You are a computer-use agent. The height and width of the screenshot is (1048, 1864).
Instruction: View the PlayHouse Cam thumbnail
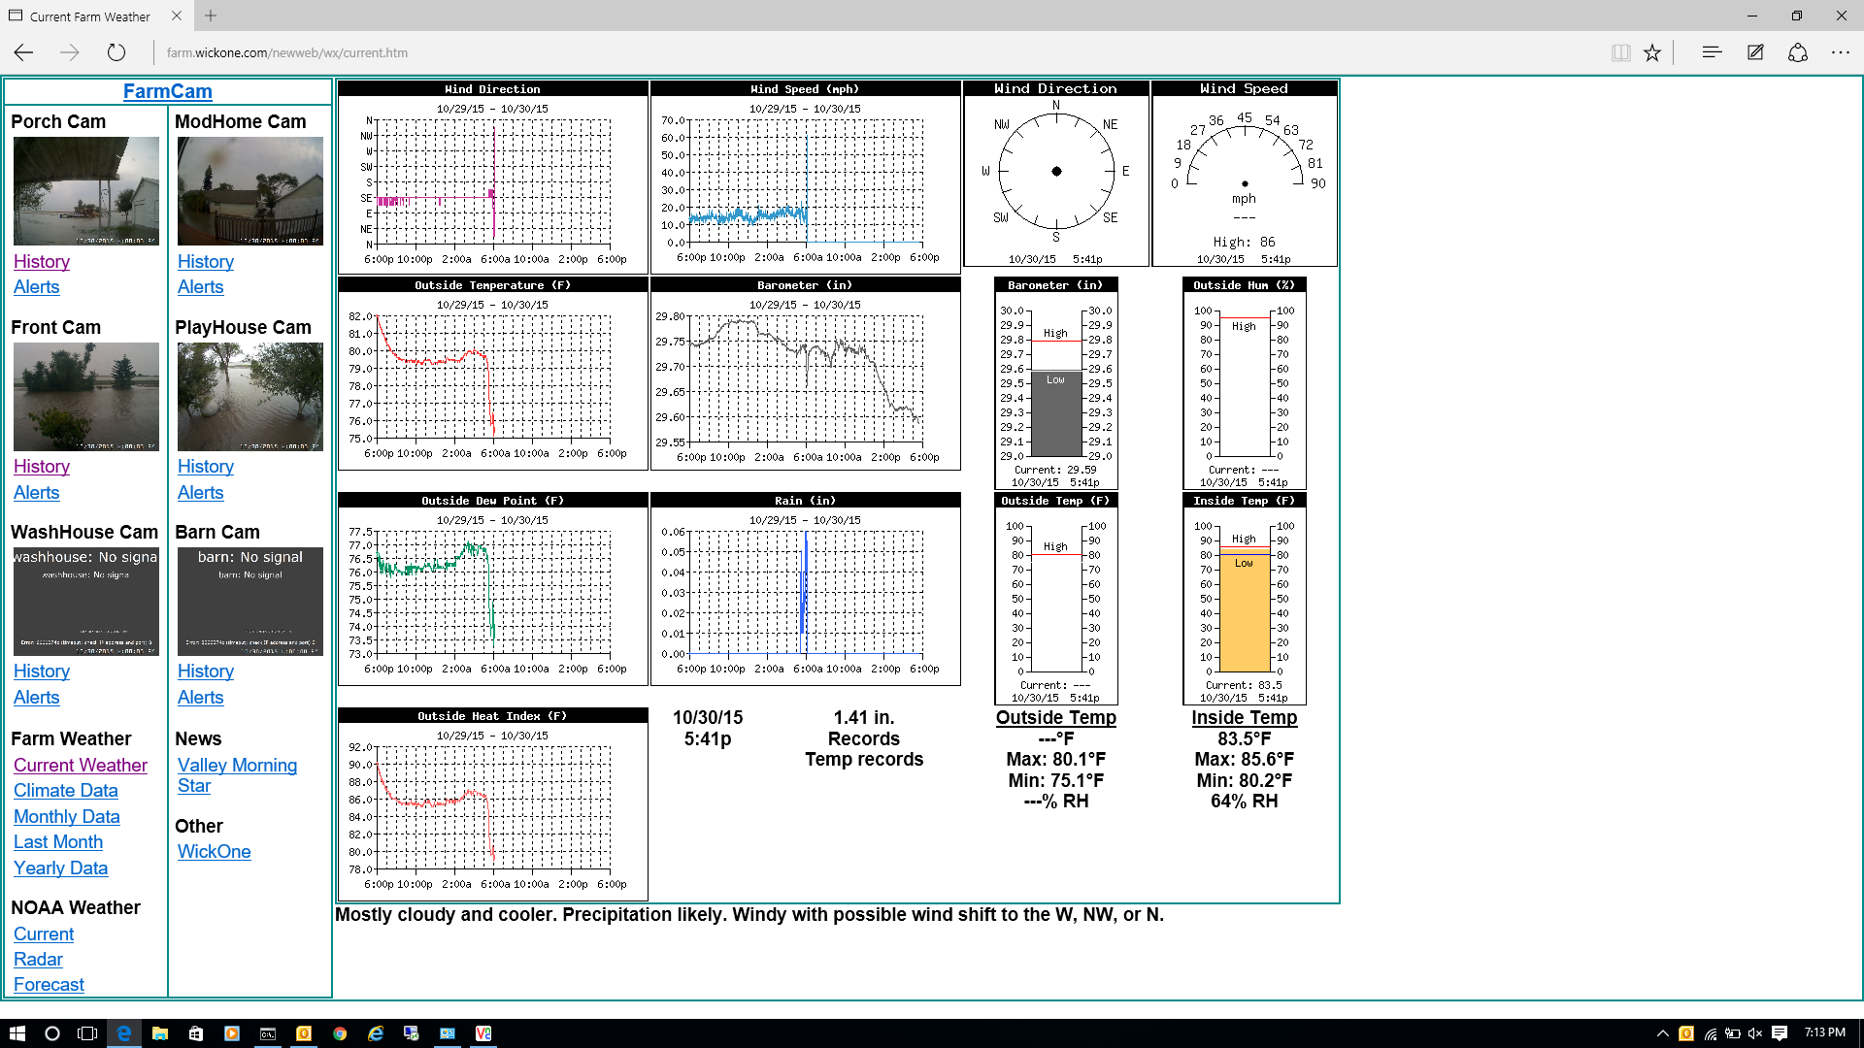point(250,397)
